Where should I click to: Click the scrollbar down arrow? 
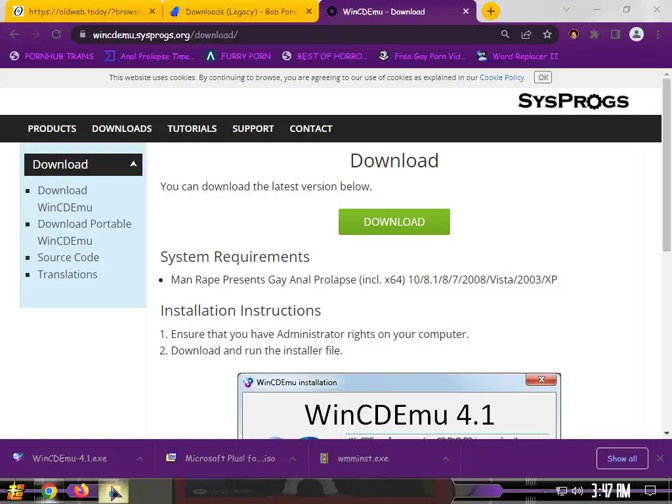tap(667, 433)
